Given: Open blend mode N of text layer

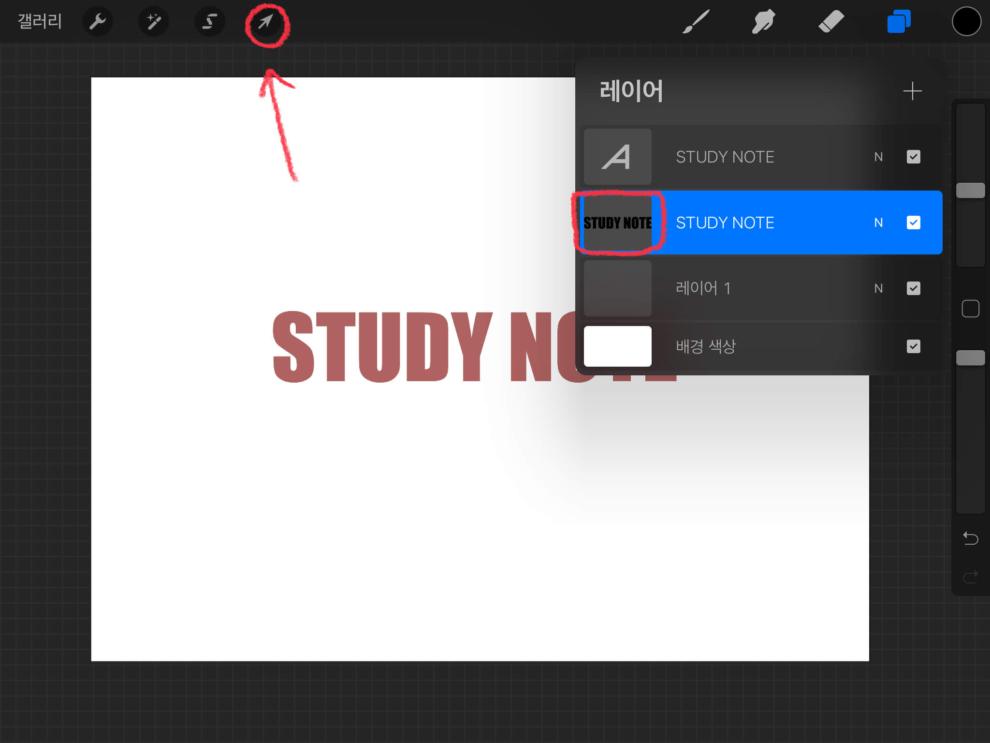Looking at the screenshot, I should tap(878, 157).
